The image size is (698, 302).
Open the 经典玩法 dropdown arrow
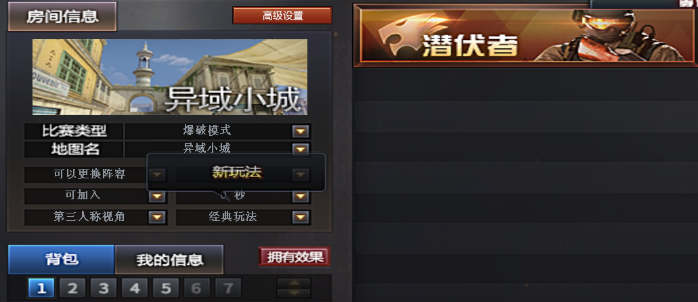[301, 217]
